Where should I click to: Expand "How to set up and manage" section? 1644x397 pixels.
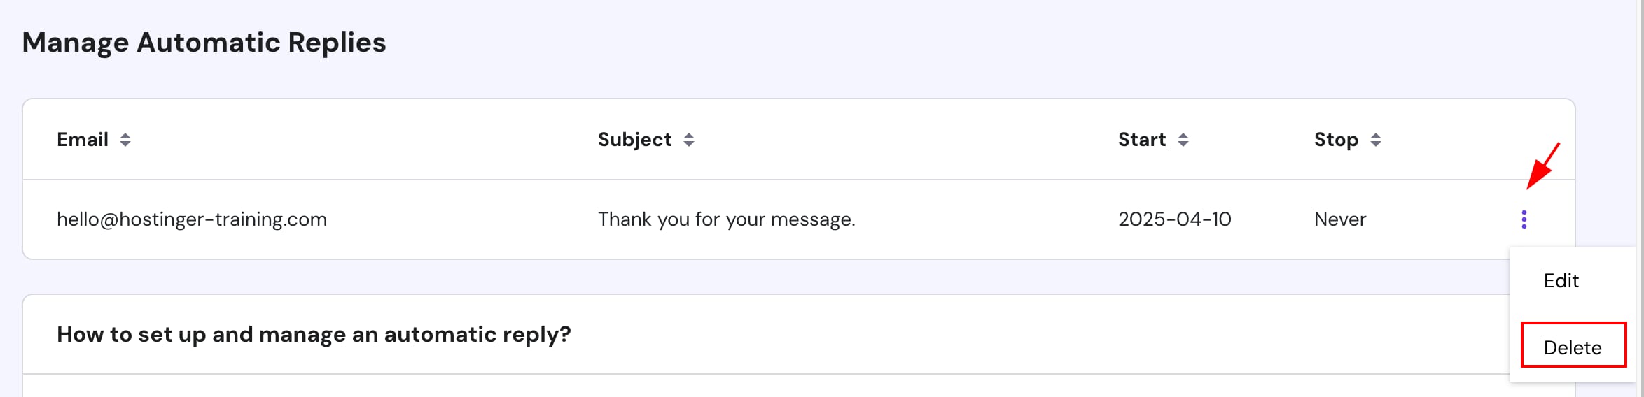(x=314, y=334)
